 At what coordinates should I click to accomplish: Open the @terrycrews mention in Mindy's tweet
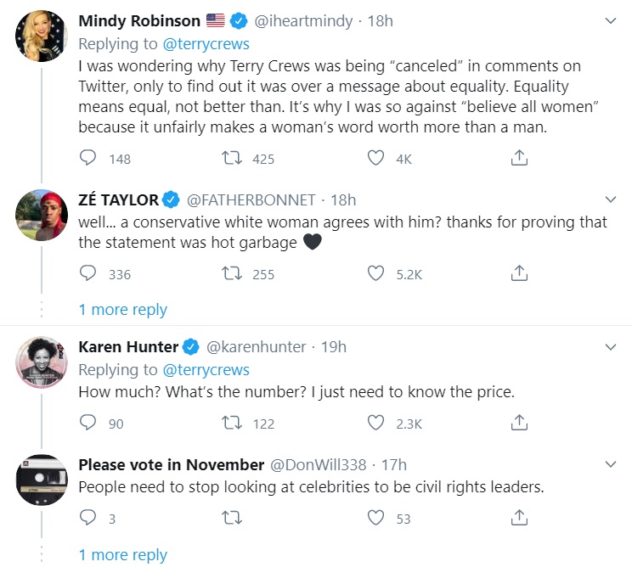pyautogui.click(x=206, y=43)
